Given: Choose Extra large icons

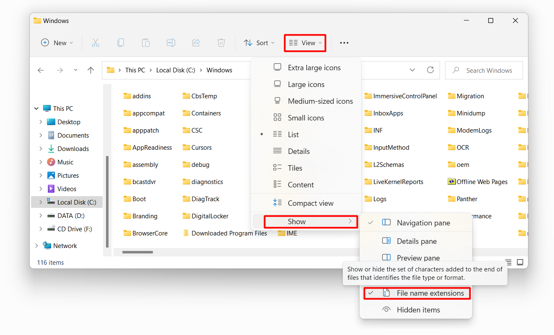Looking at the screenshot, I should (306, 68).
